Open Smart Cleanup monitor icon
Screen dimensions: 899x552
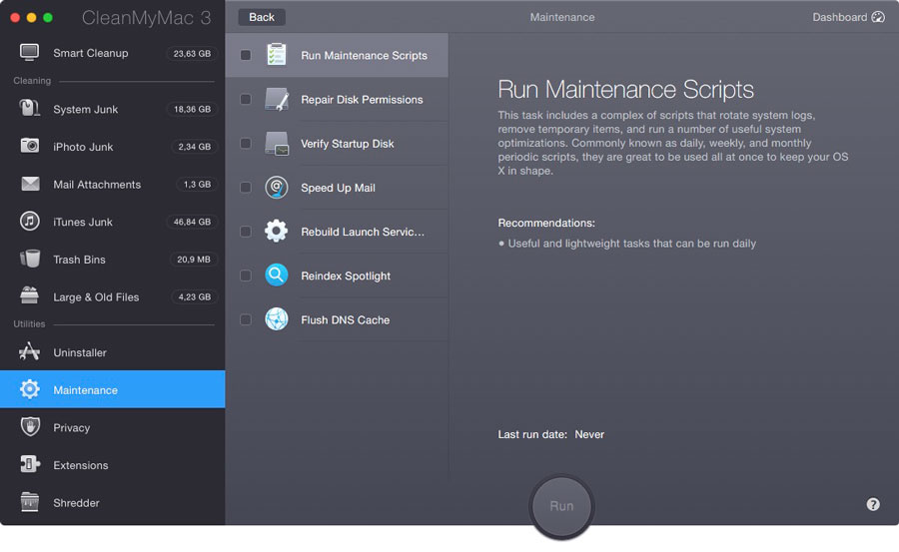click(x=29, y=53)
